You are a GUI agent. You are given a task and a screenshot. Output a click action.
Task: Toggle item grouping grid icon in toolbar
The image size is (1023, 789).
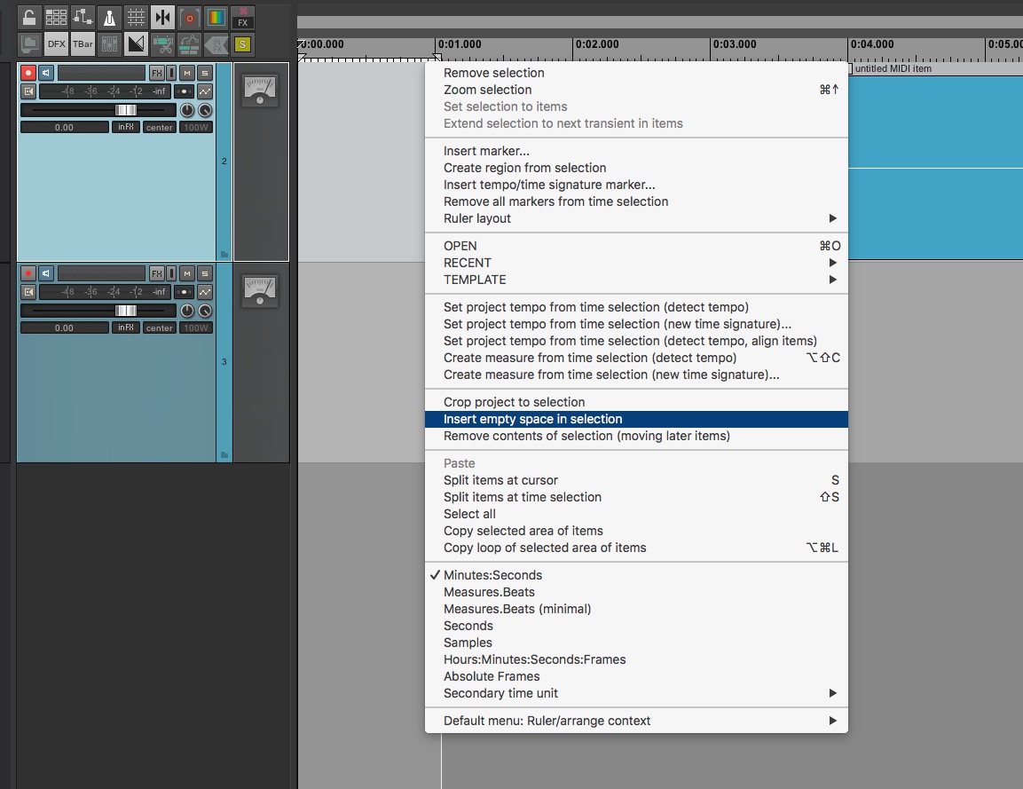pyautogui.click(x=56, y=17)
